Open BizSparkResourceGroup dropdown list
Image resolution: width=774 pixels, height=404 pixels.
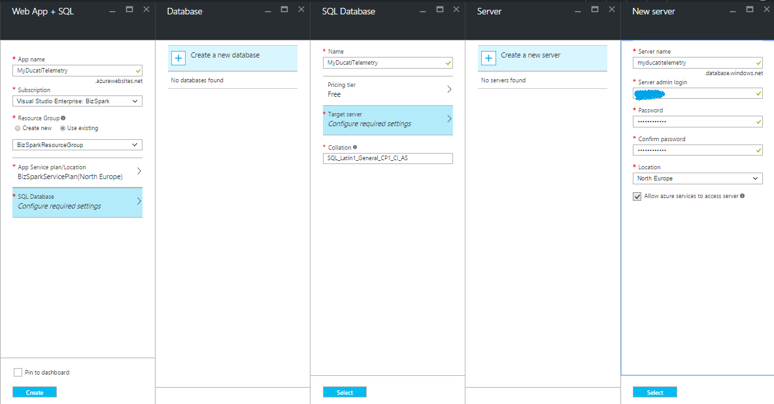[77, 145]
